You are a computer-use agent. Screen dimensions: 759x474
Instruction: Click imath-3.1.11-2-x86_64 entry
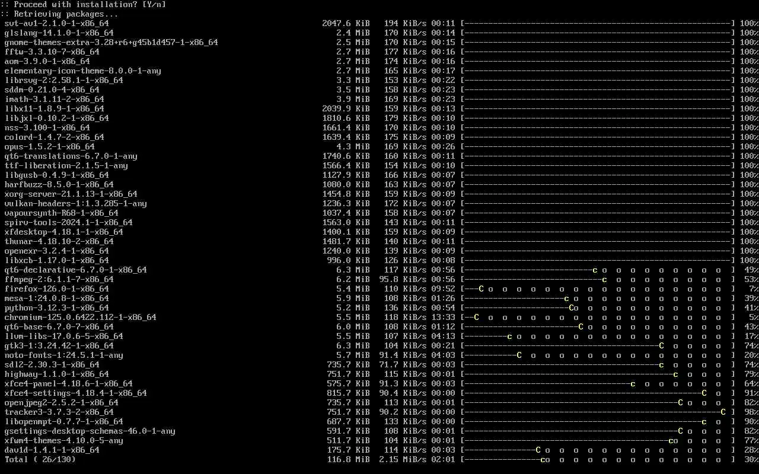coord(55,100)
